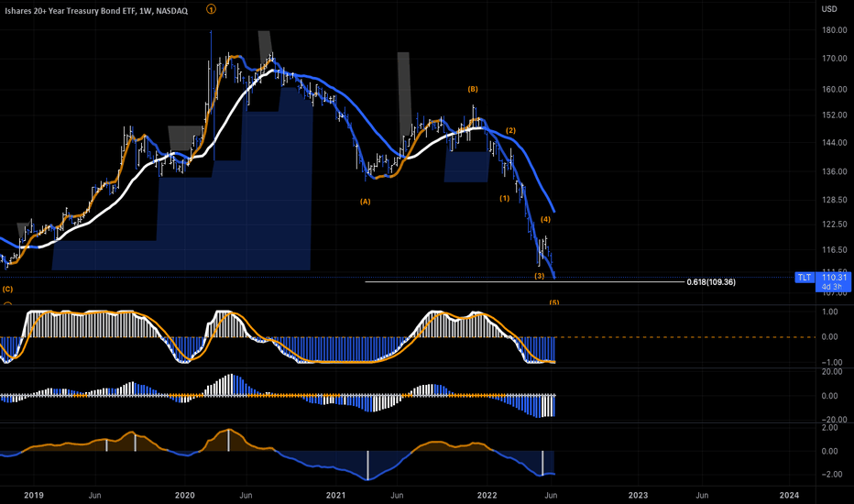Click the 2022 time axis label
The image size is (854, 504).
(487, 495)
